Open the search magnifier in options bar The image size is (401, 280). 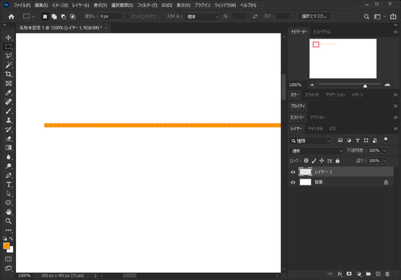(366, 17)
